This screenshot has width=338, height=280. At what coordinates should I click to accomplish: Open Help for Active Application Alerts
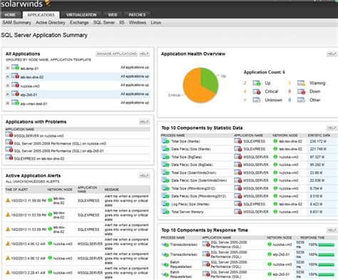click(144, 175)
